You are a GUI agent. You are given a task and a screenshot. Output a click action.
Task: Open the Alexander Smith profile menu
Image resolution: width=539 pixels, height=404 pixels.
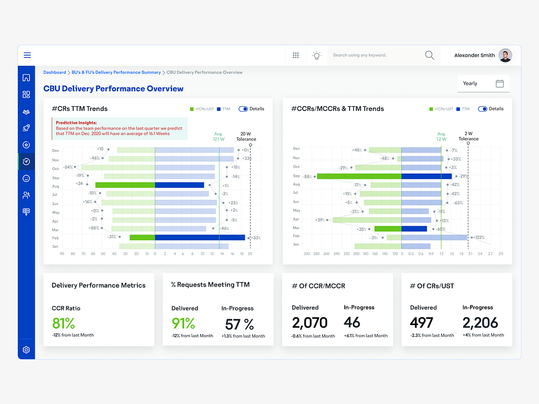point(474,55)
